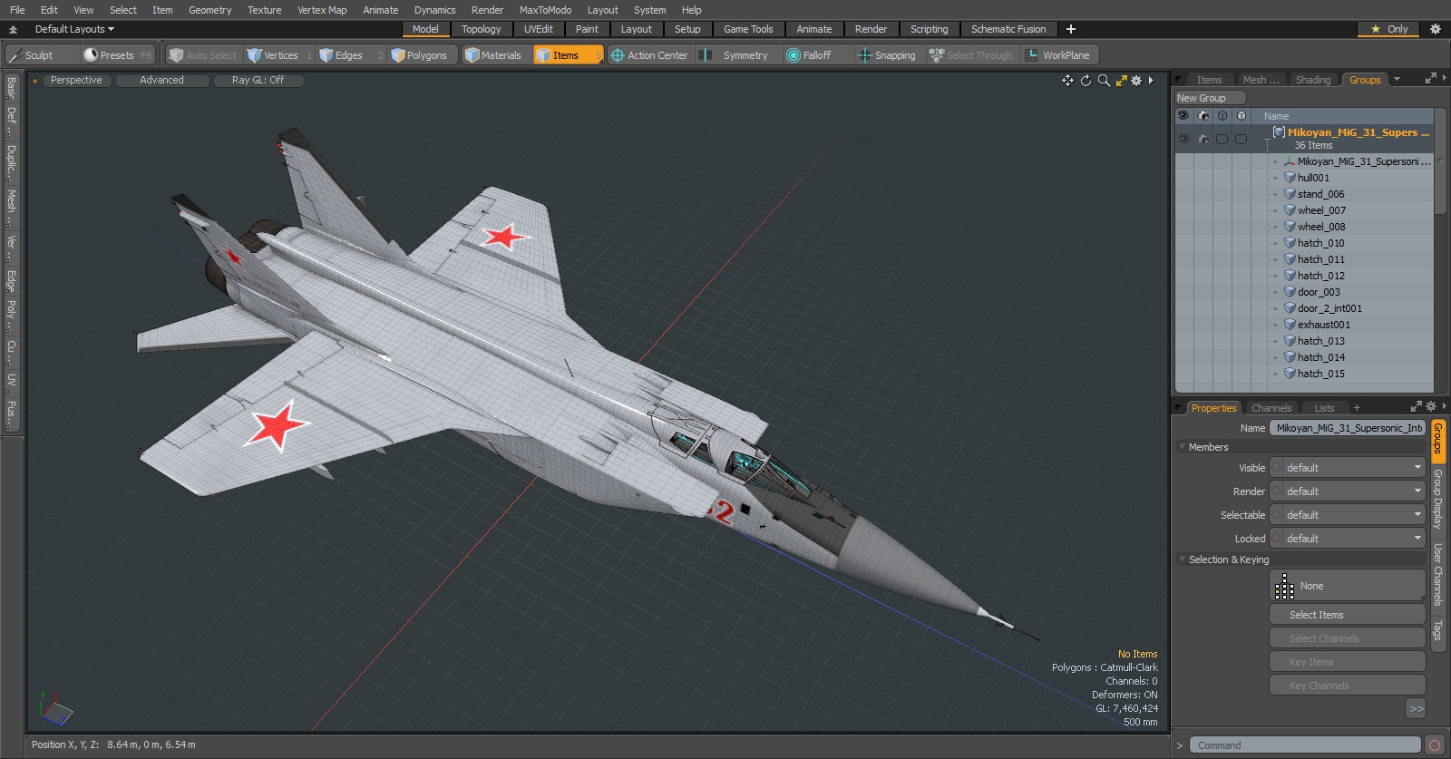
Task: Toggle render camera for Mikoyan group
Action: [1203, 139]
